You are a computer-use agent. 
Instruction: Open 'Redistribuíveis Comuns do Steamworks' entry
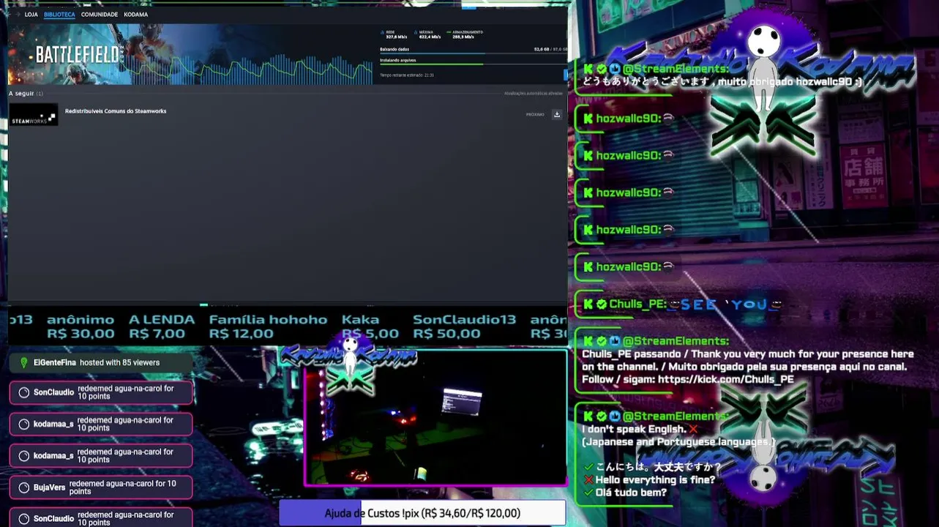[x=116, y=111]
